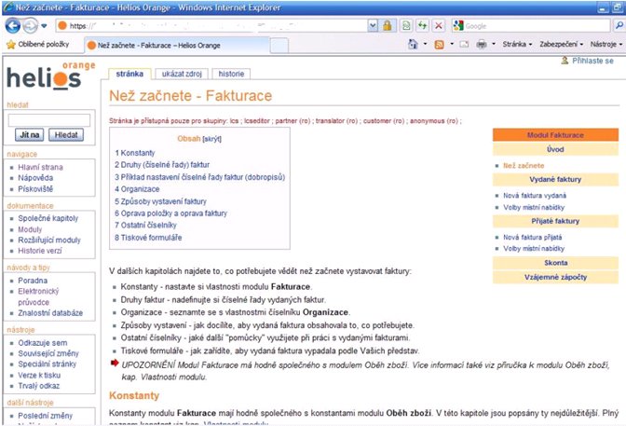Open the Elektronický průvodce link
The width and height of the screenshot is (626, 426).
[38, 296]
